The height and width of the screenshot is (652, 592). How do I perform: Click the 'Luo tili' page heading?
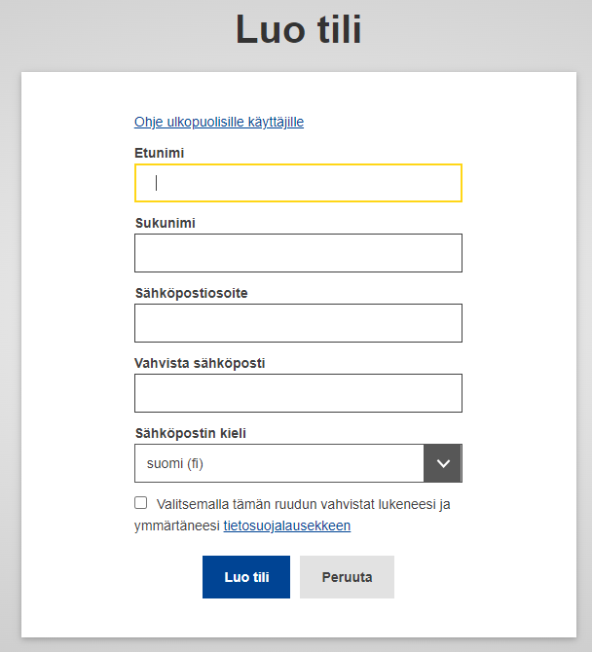(x=298, y=29)
